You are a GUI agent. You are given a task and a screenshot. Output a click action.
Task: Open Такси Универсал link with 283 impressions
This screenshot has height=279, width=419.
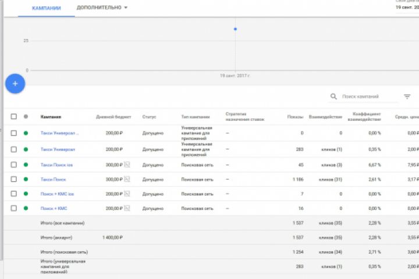(58, 149)
